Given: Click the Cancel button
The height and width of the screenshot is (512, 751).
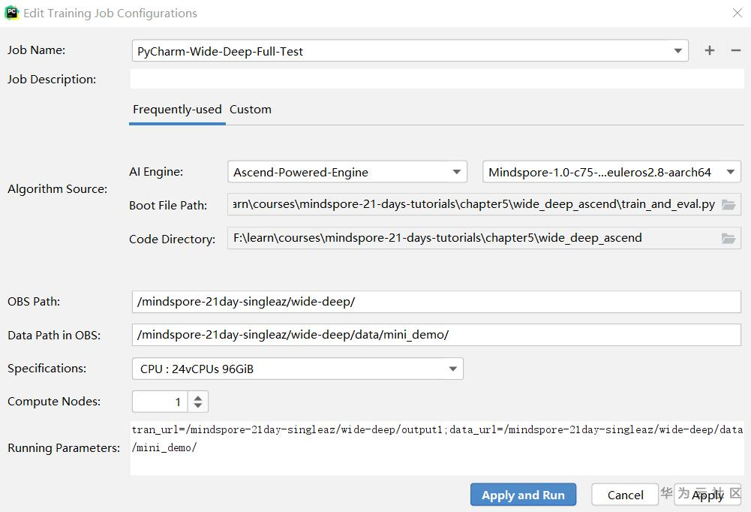Looking at the screenshot, I should click(625, 495).
